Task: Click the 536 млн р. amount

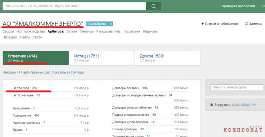Action: pos(181,100)
